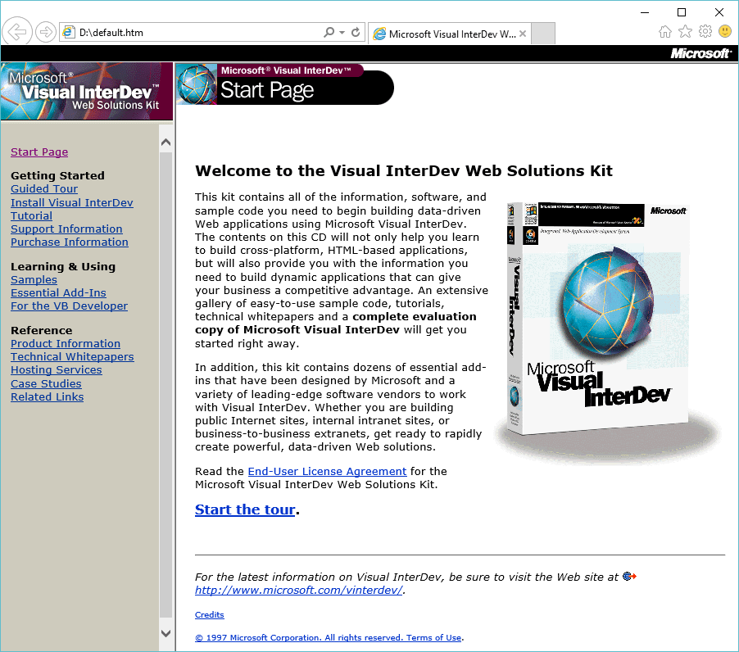Close the Microsoft Visual InterDev tab
This screenshot has height=652, width=739.
coord(523,34)
